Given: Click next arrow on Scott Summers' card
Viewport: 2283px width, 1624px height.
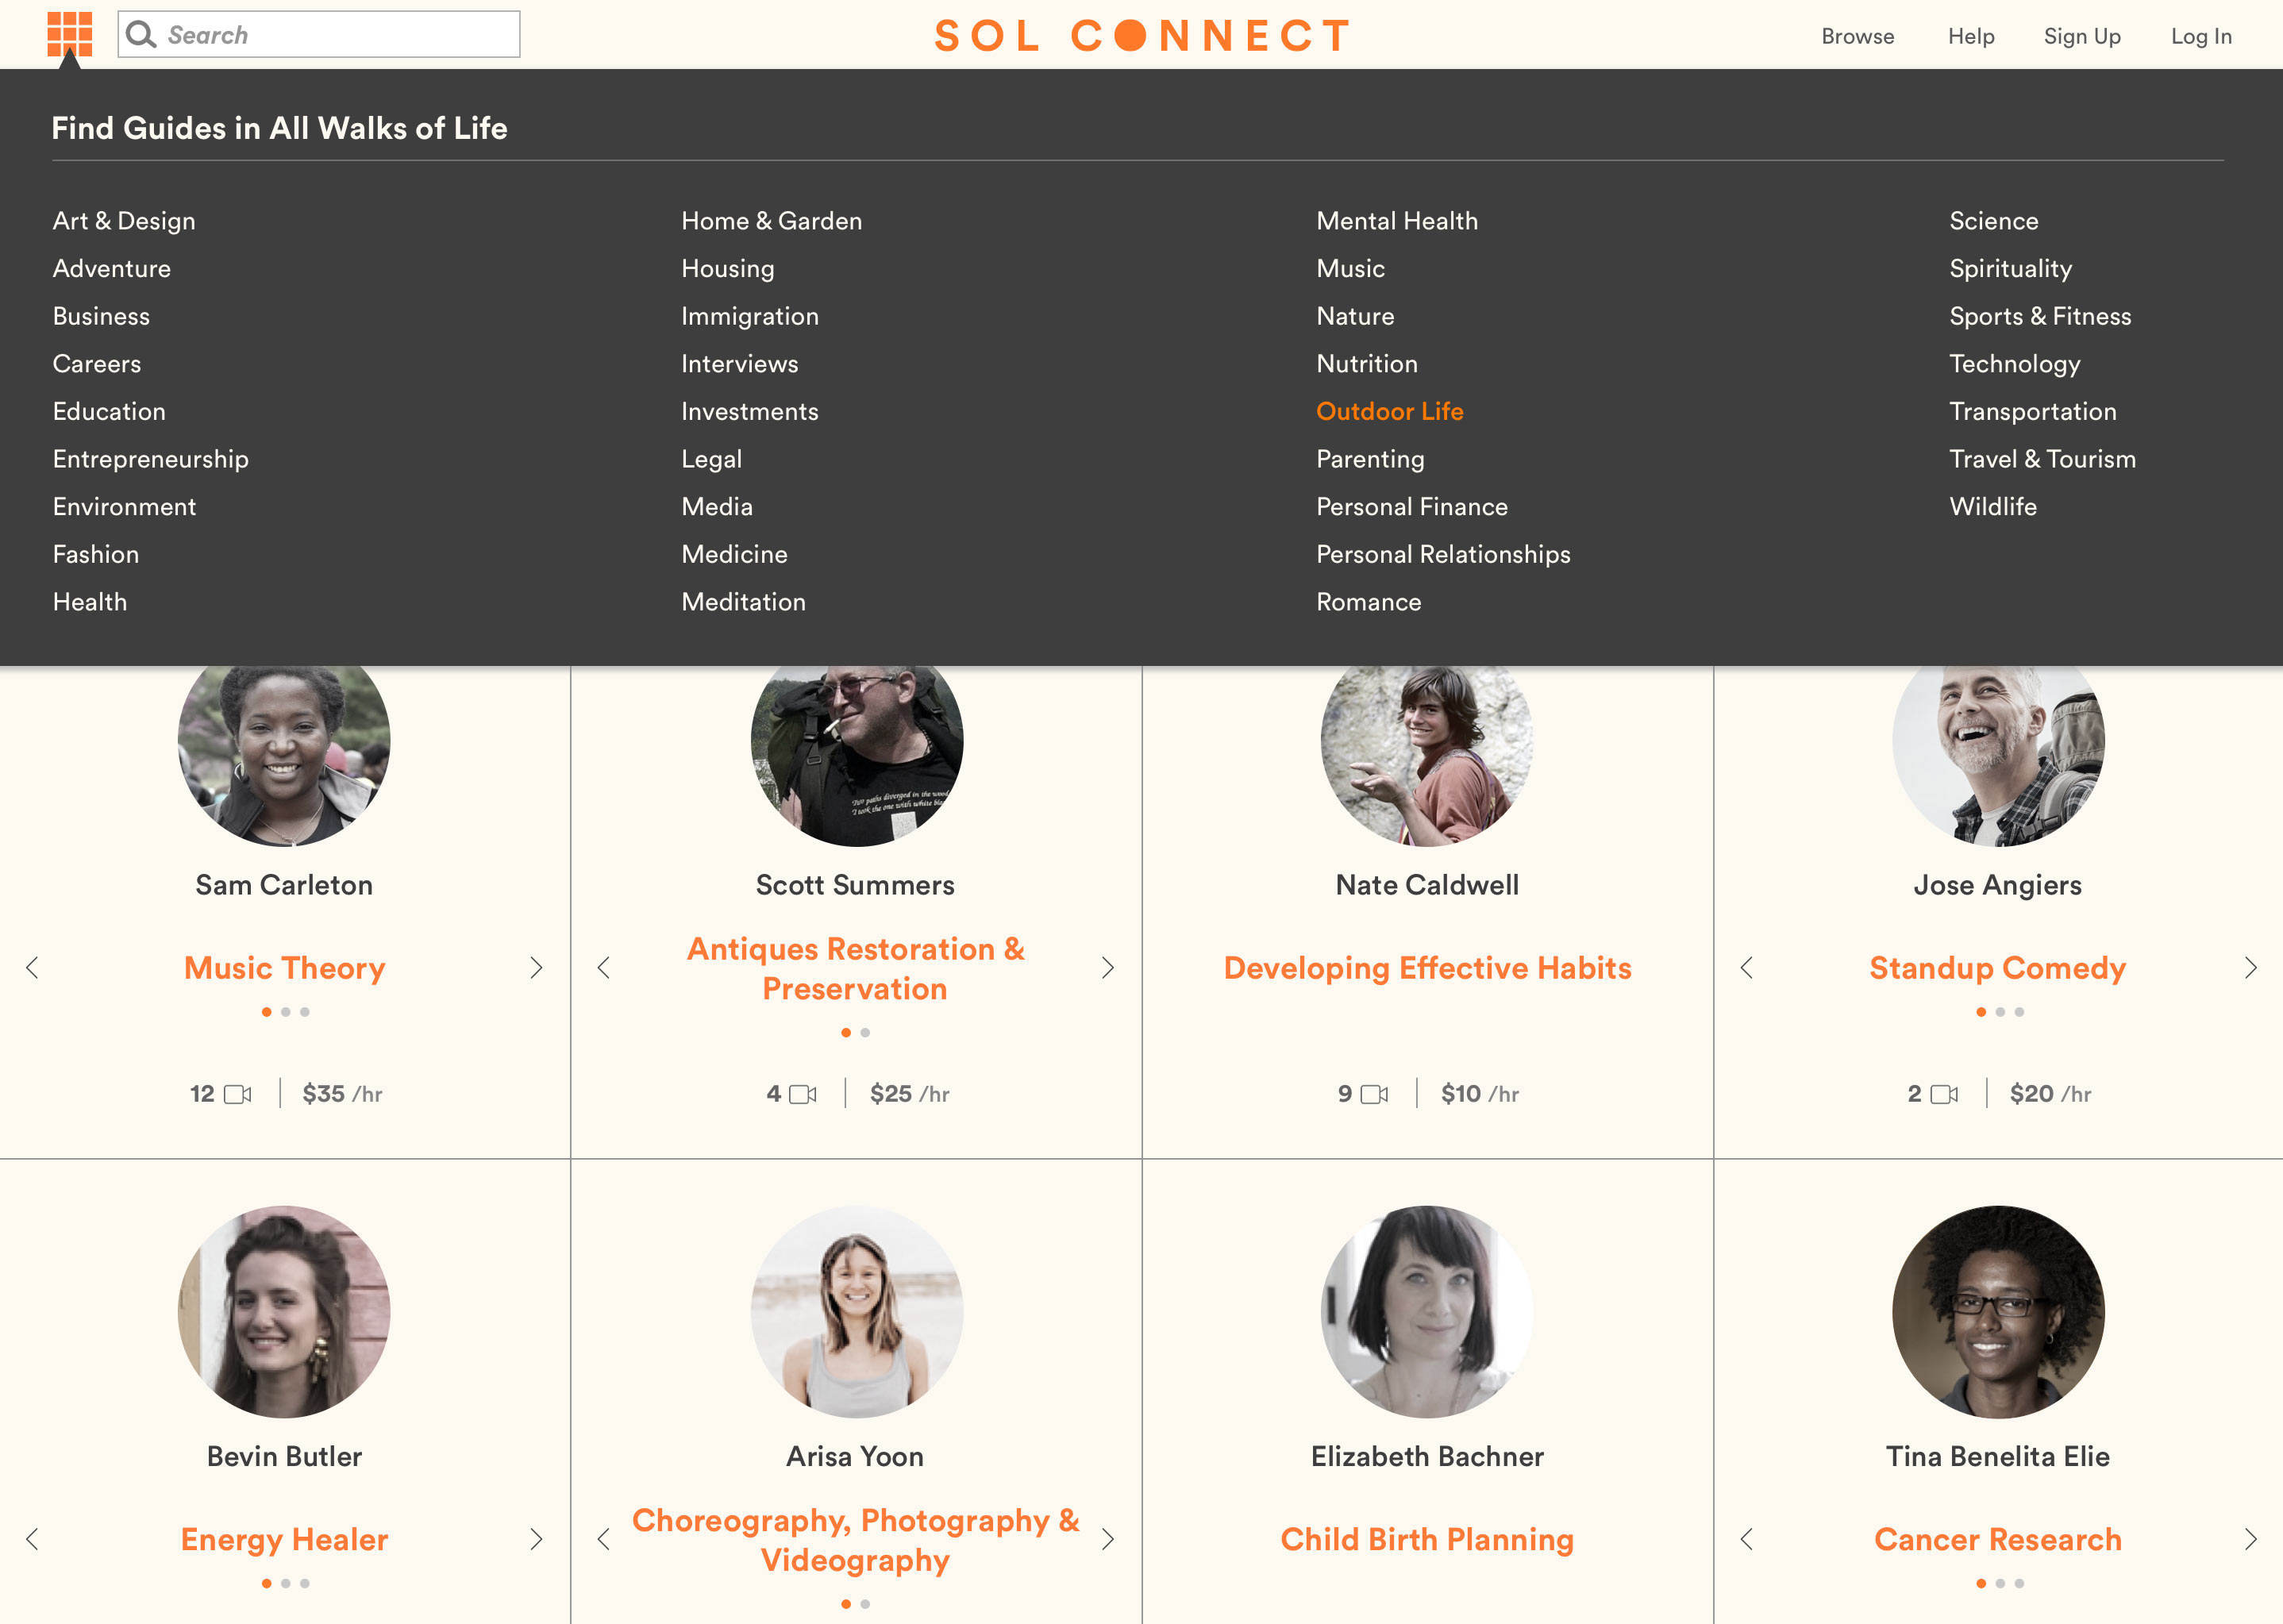Looking at the screenshot, I should click(1107, 967).
